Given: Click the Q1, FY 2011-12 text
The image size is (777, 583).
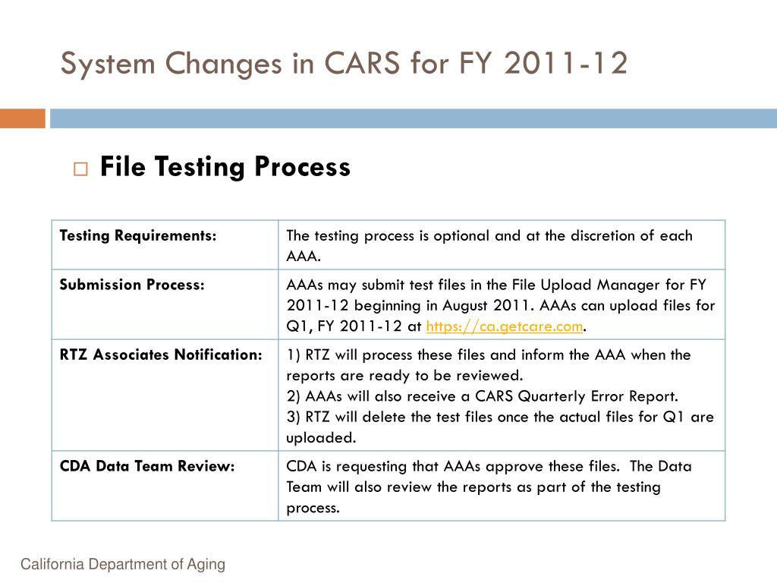Looking at the screenshot, I should tap(344, 326).
